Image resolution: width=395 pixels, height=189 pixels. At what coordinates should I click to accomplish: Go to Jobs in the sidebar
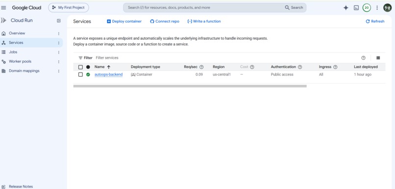pyautogui.click(x=13, y=52)
